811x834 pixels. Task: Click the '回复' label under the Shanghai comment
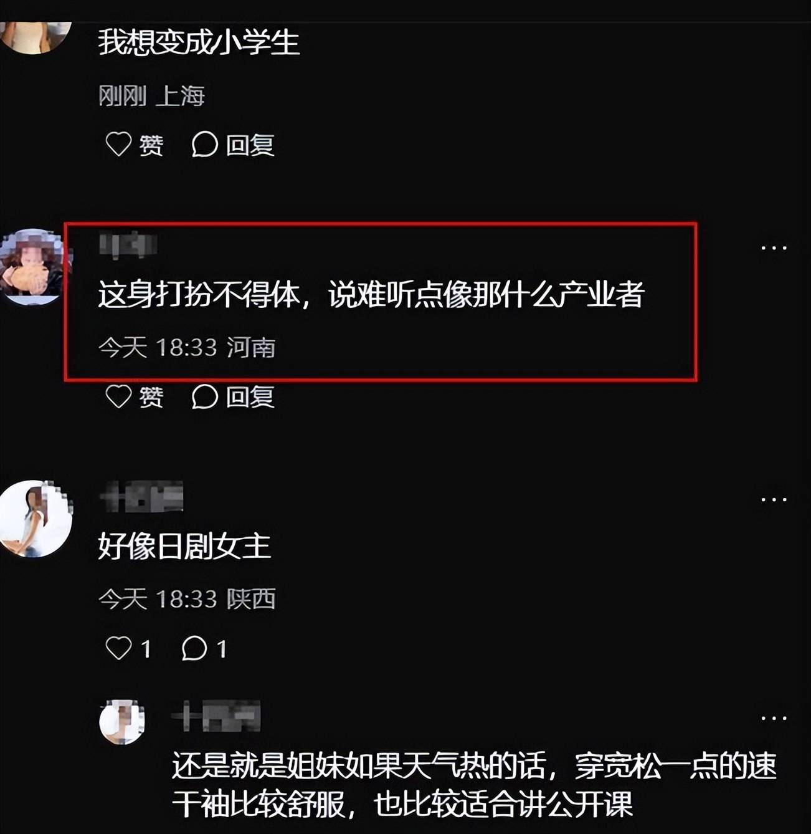[x=250, y=145]
